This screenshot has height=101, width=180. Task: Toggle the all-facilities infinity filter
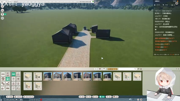tap(13, 74)
